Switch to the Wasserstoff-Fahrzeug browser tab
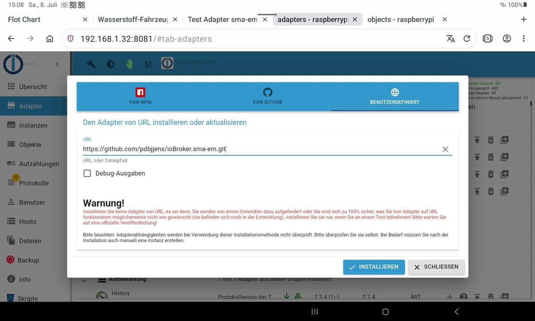 tap(133, 20)
